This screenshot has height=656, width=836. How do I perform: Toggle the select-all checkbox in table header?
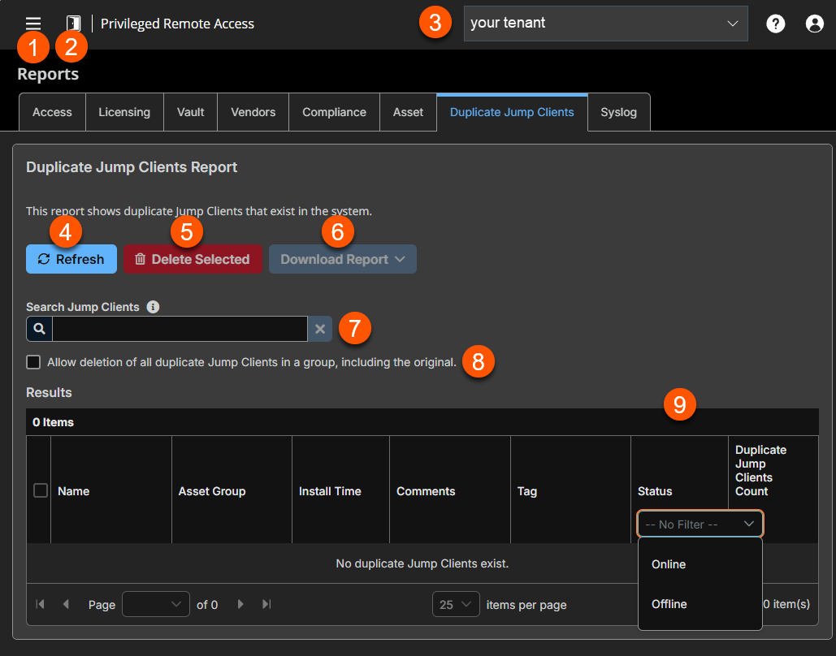[41, 490]
